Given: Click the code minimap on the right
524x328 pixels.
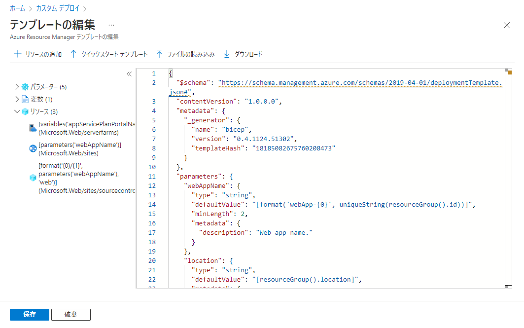Looking at the screenshot, I should coord(508,148).
